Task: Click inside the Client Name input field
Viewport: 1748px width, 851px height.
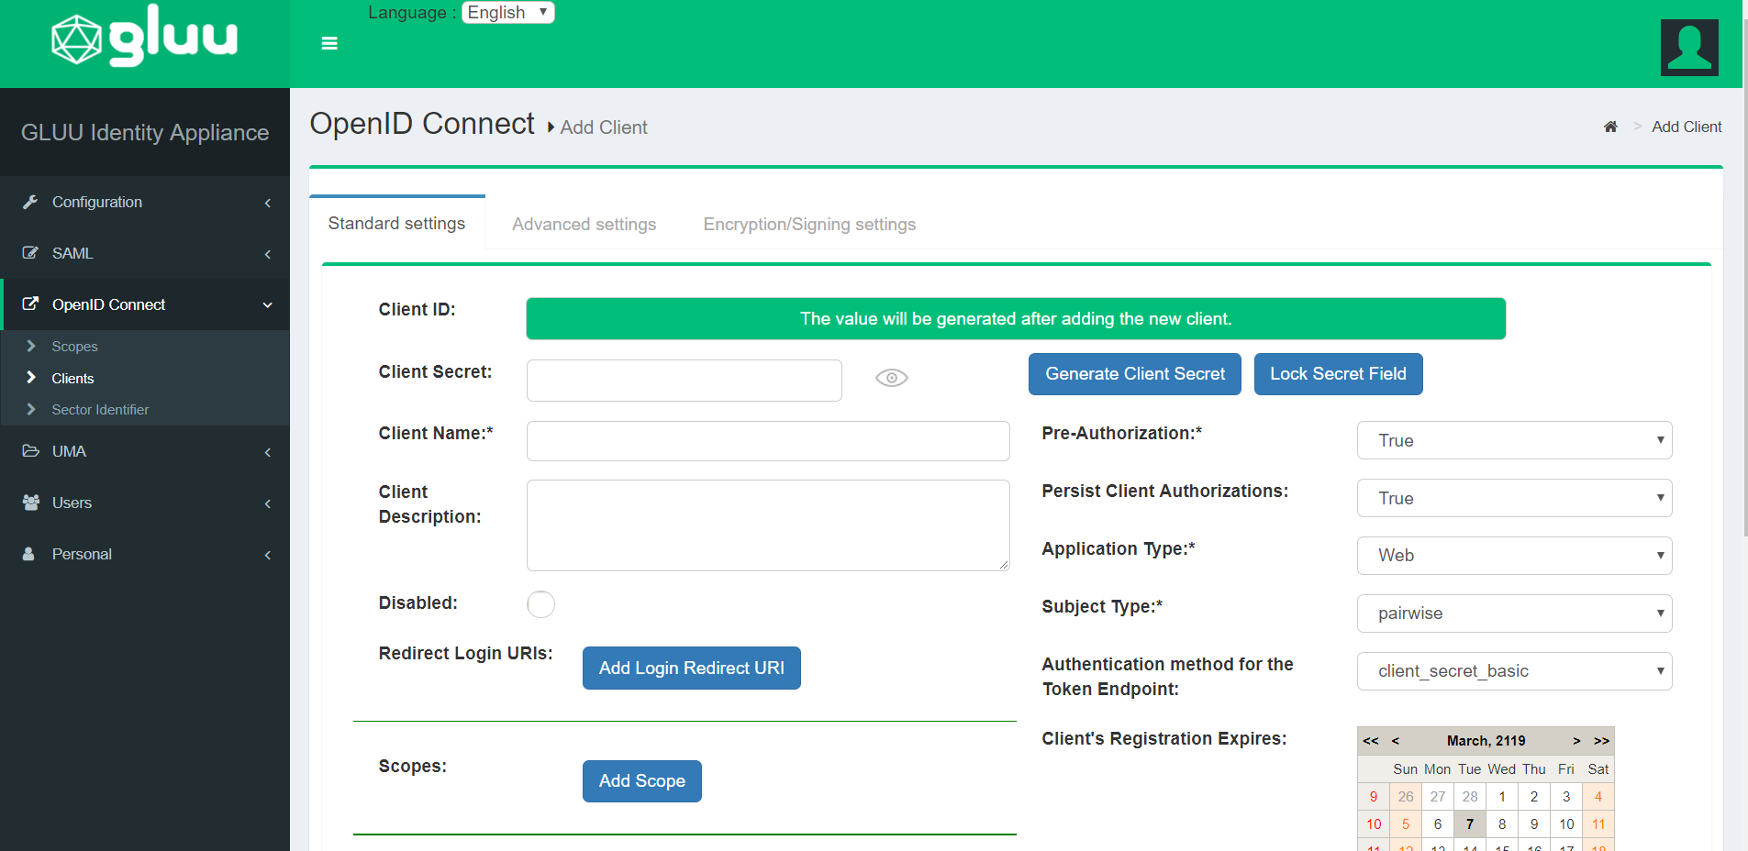Action: 767,440
